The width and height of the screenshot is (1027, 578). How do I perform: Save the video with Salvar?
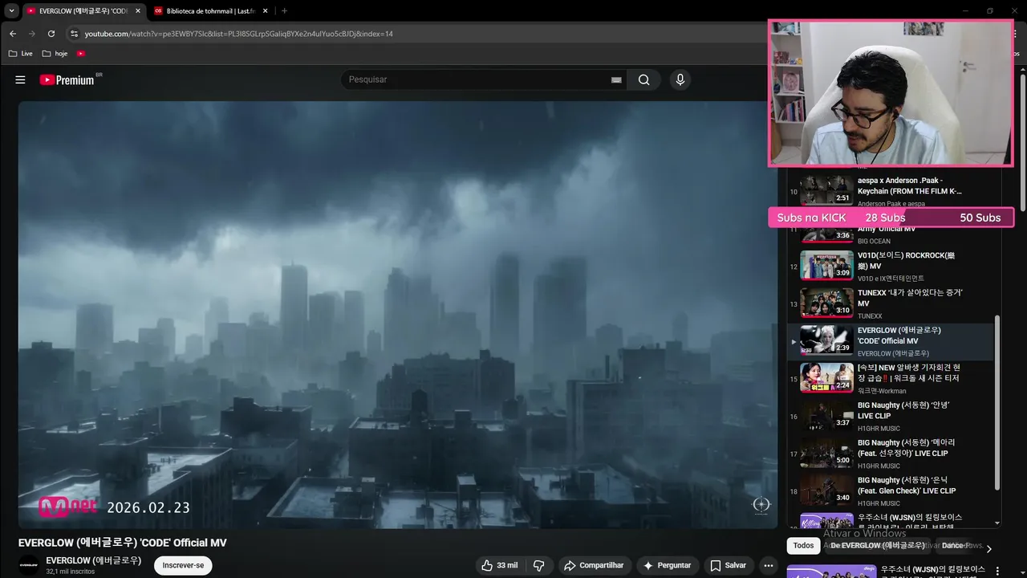729,565
